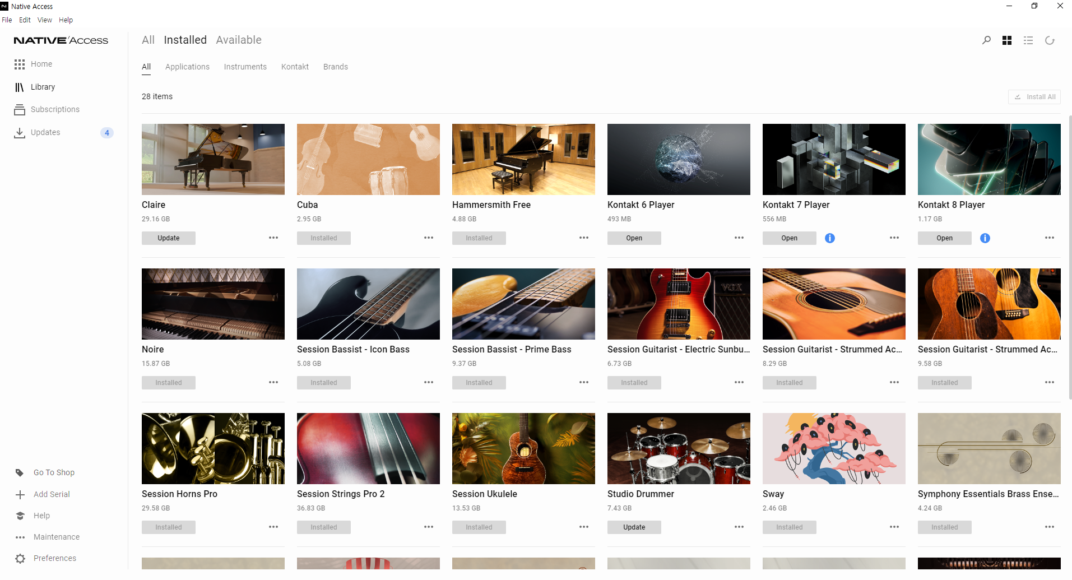The height and width of the screenshot is (580, 1072).
Task: Filter by Applications category
Action: coord(187,67)
